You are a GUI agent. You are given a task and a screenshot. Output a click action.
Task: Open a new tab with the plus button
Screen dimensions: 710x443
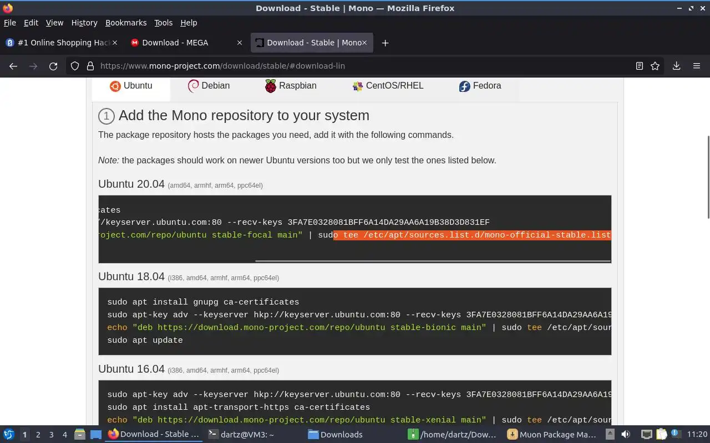pyautogui.click(x=385, y=43)
